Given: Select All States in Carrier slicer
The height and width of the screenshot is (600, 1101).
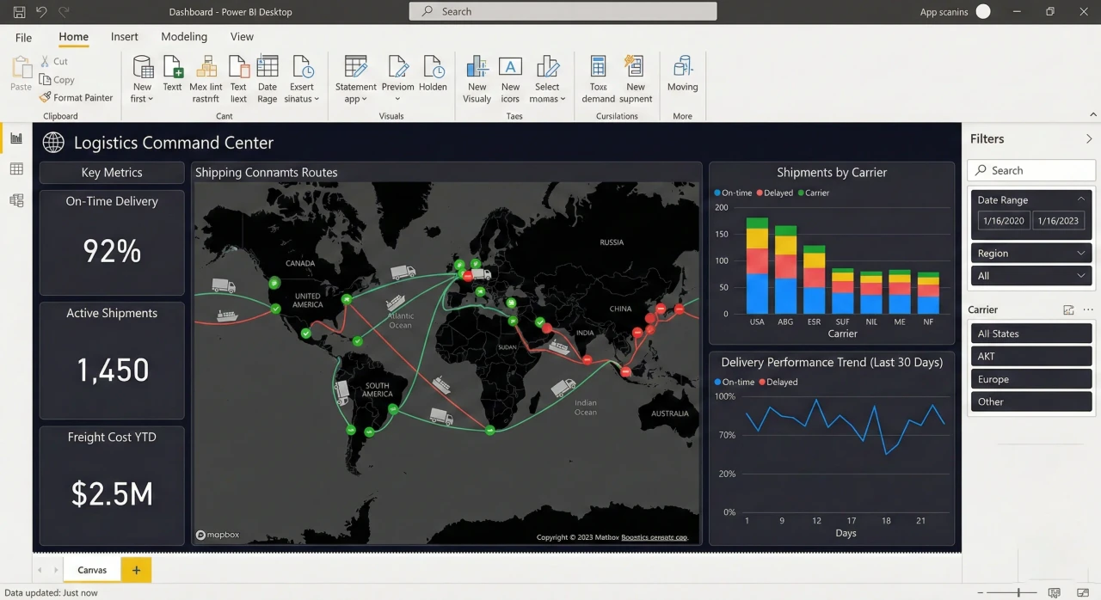Looking at the screenshot, I should click(1031, 334).
